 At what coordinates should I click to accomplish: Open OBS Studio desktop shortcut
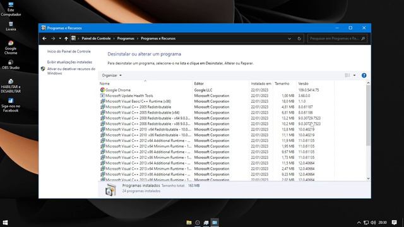[11, 64]
